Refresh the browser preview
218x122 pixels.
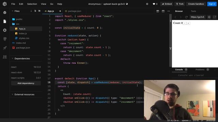(186, 17)
